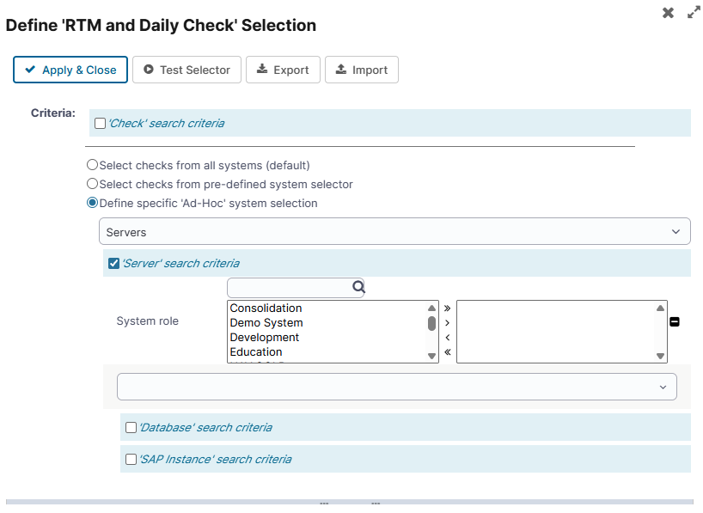
Task: Move highlighted role back to left list
Action: tap(447, 337)
